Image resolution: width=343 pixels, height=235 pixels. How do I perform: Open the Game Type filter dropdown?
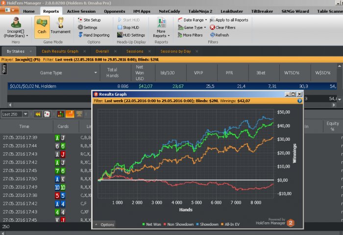[x=192, y=27]
